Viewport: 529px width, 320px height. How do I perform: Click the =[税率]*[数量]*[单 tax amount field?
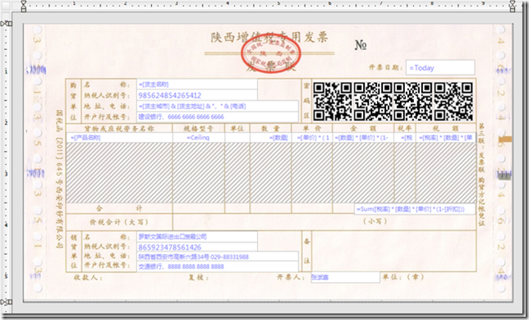pyautogui.click(x=446, y=137)
